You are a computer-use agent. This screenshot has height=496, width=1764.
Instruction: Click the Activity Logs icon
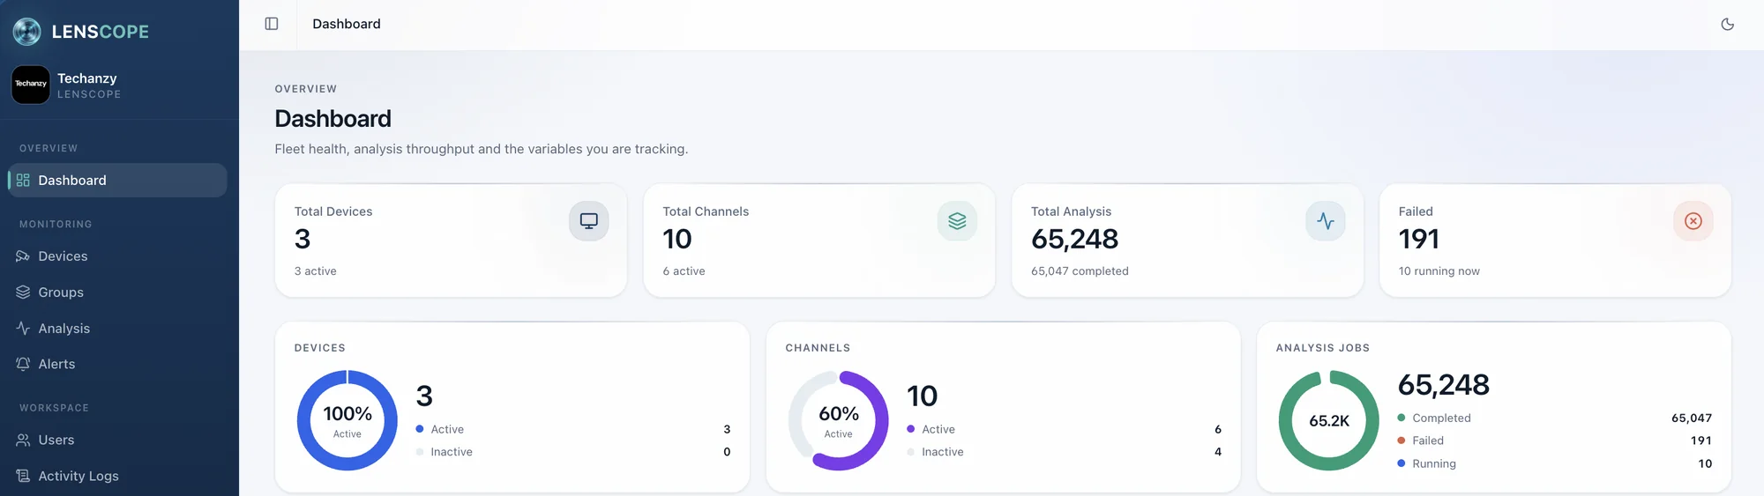[23, 476]
